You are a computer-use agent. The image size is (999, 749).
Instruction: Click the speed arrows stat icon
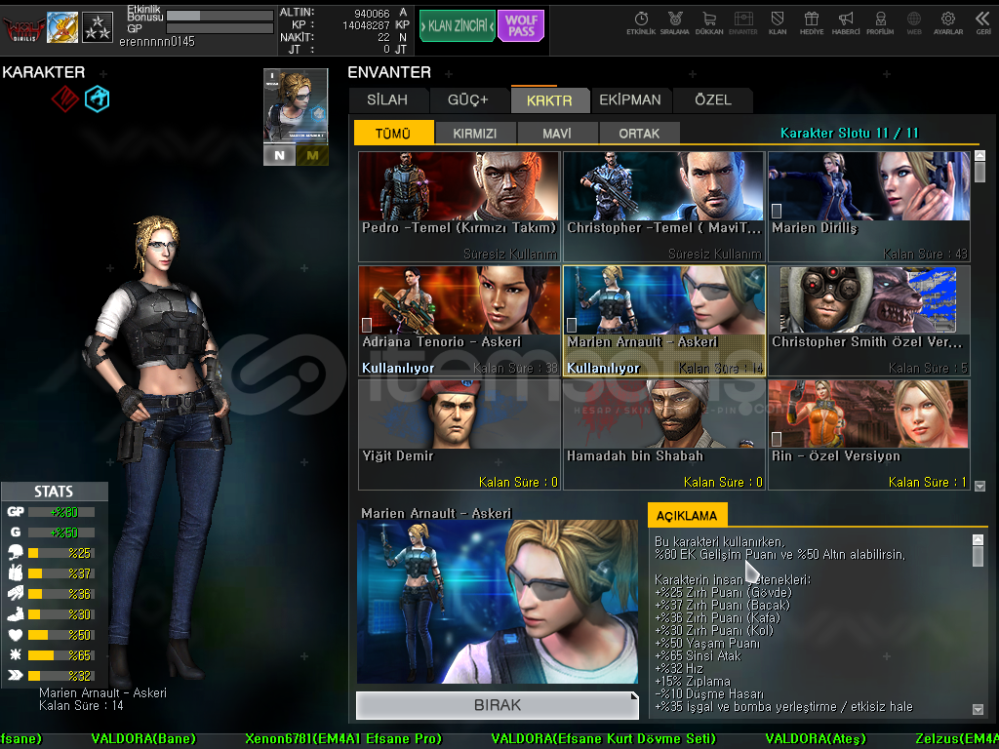[x=16, y=675]
